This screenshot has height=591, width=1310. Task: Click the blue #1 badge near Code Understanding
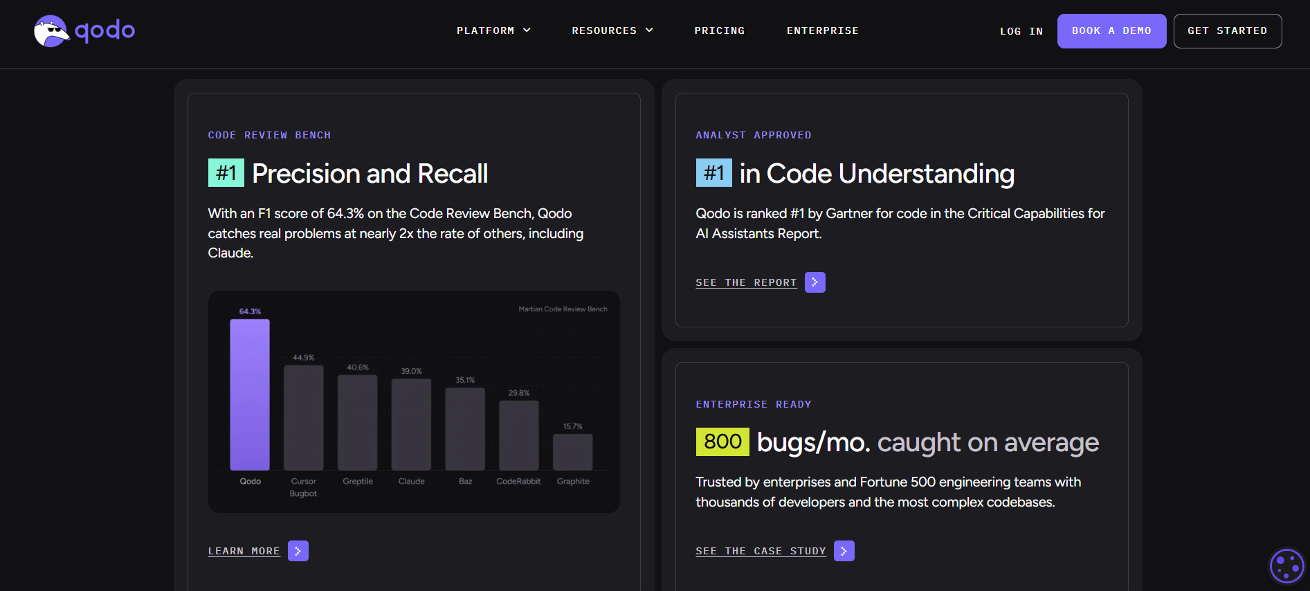713,173
